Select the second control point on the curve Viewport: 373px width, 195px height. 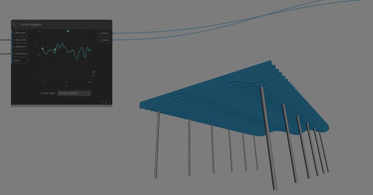click(x=55, y=49)
